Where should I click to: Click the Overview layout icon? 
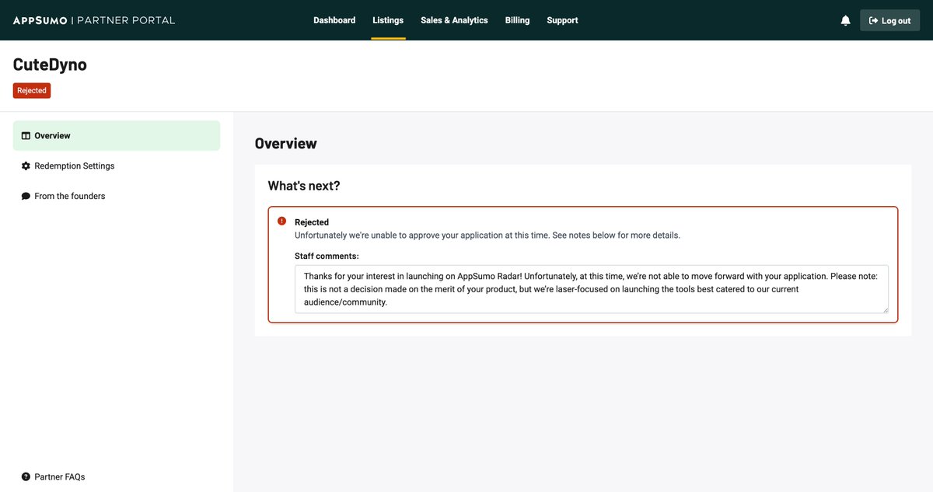coord(26,136)
